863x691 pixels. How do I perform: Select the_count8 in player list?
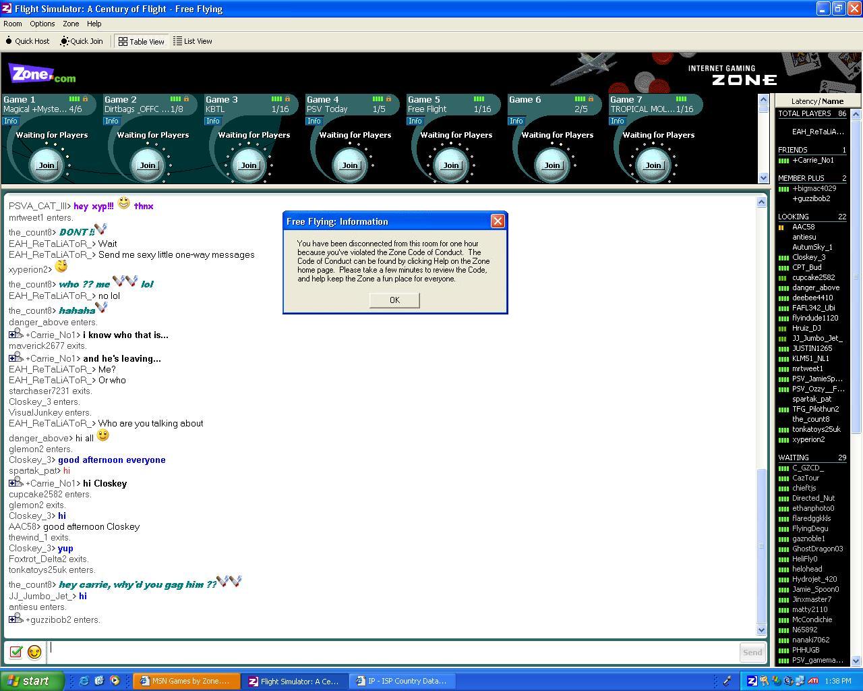[x=812, y=420]
